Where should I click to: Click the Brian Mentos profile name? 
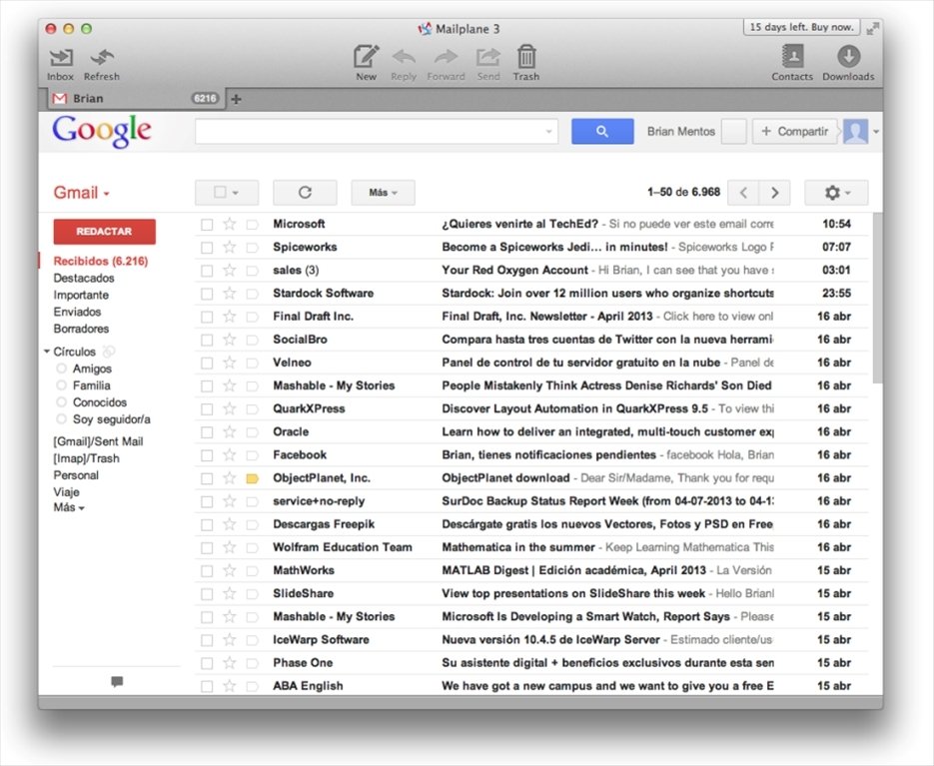pos(681,131)
